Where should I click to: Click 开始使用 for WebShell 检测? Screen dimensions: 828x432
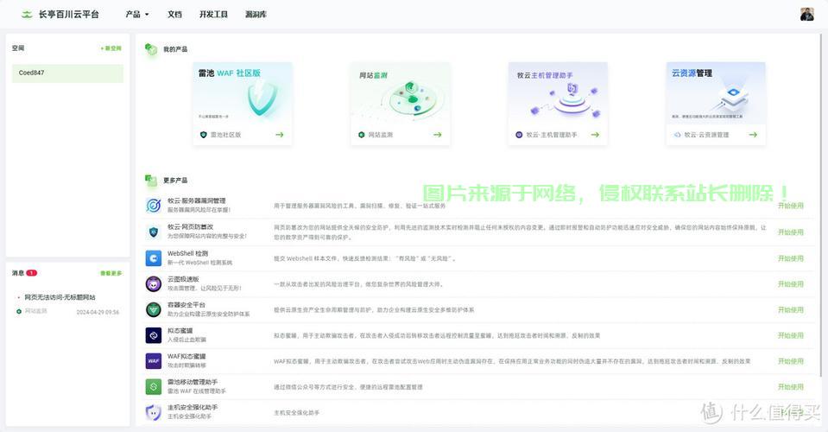791,258
